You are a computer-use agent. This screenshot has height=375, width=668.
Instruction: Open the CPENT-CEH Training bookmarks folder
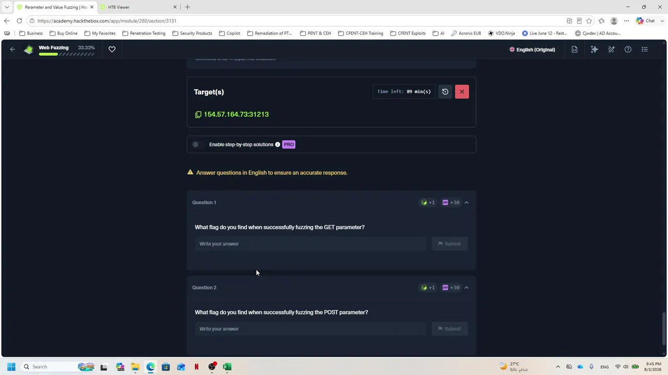pos(361,33)
